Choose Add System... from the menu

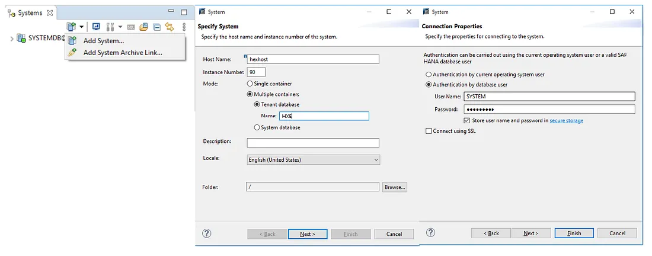point(104,41)
